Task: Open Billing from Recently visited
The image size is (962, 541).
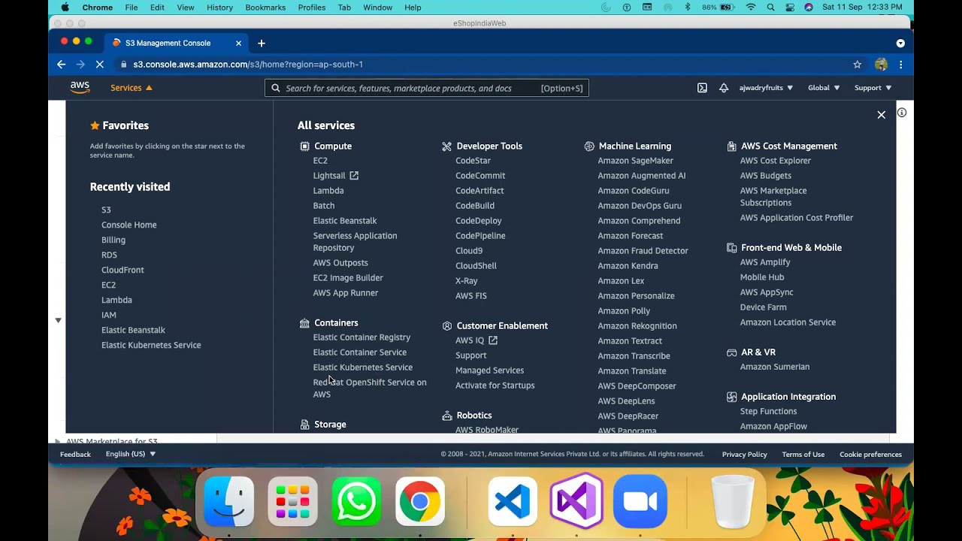Action: click(113, 240)
